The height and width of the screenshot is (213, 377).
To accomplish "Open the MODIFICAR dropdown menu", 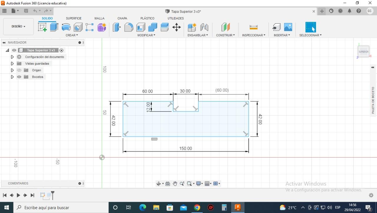I will 146,35.
